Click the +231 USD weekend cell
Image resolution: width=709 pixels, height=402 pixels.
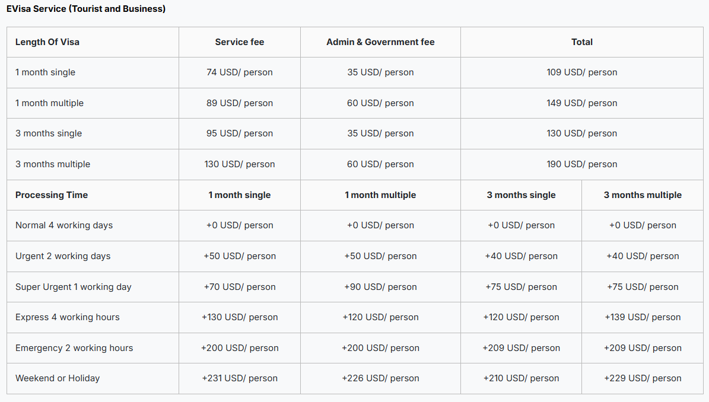pos(240,378)
